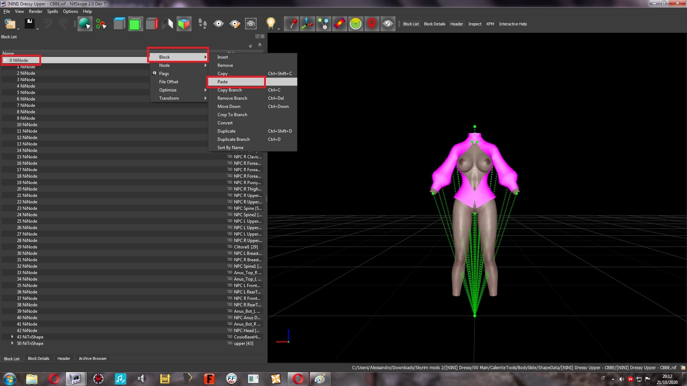Open the Spells menu

point(53,11)
